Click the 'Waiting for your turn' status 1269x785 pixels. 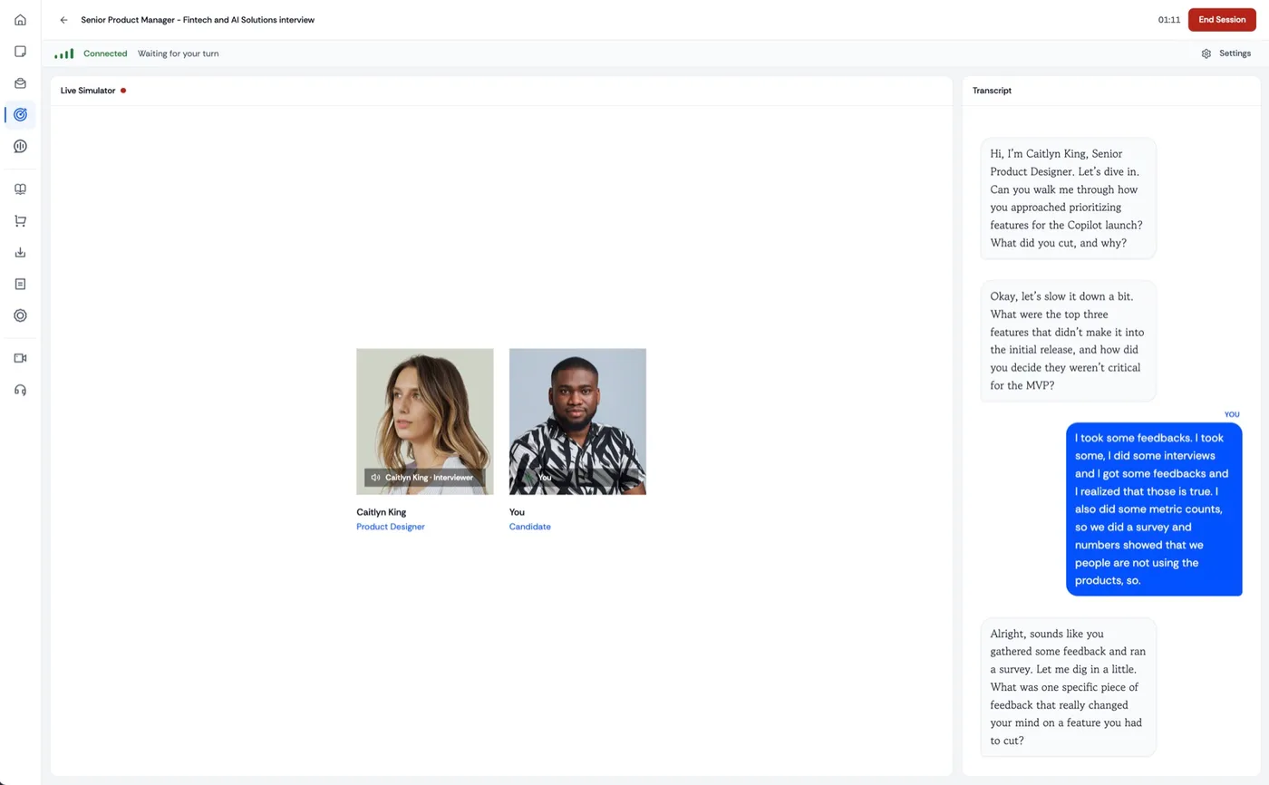point(178,53)
